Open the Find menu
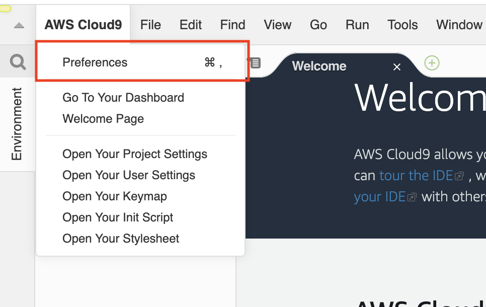 [x=232, y=25]
